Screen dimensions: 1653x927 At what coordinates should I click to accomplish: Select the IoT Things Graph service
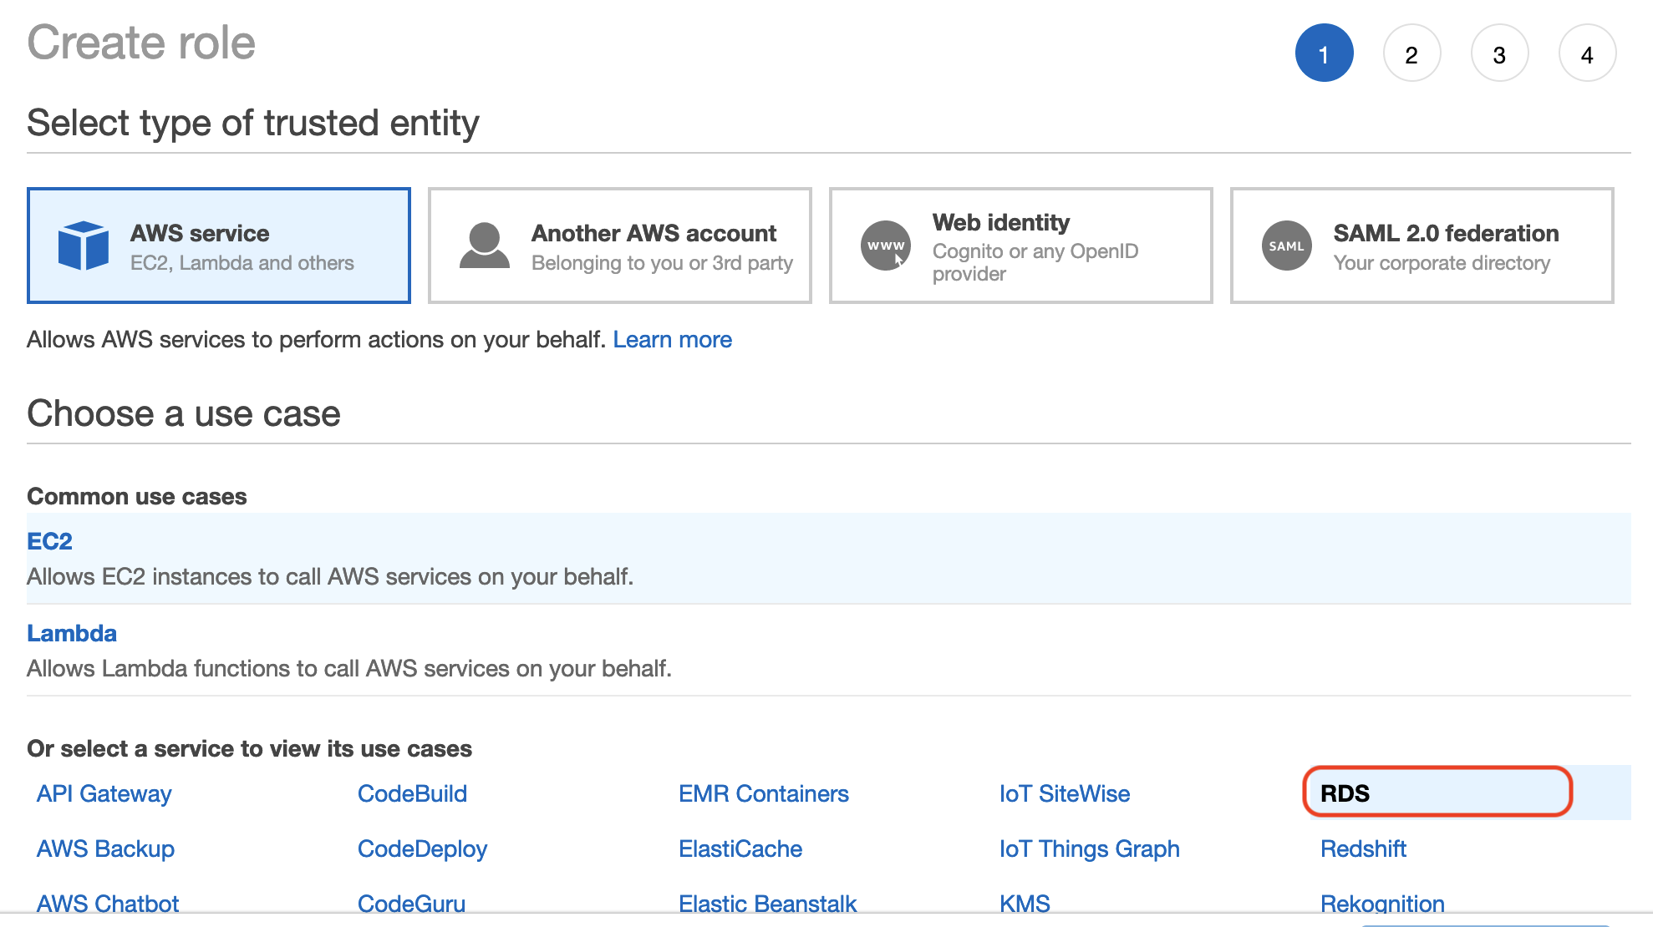[1090, 848]
